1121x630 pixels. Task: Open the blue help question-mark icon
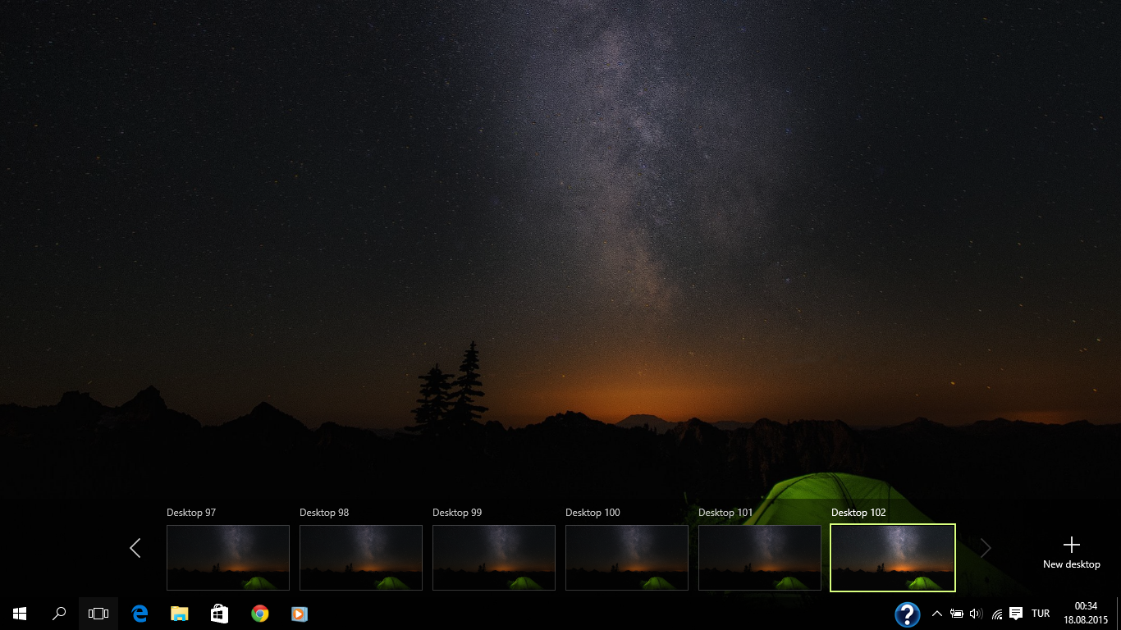[x=907, y=614]
